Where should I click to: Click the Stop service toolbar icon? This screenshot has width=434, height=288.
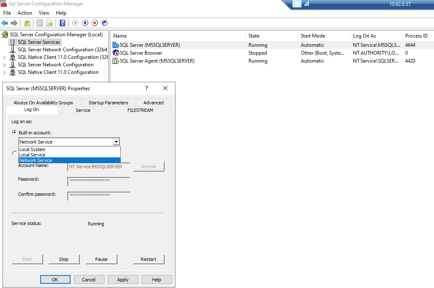[94, 23]
